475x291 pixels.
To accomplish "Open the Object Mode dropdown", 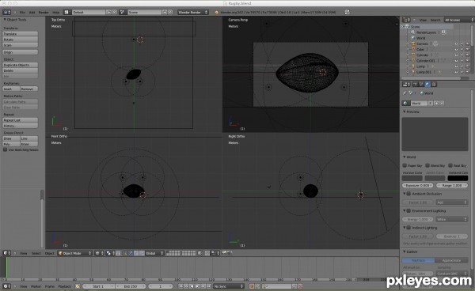I will pos(75,253).
